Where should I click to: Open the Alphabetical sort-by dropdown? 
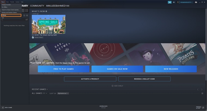(x=63, y=93)
